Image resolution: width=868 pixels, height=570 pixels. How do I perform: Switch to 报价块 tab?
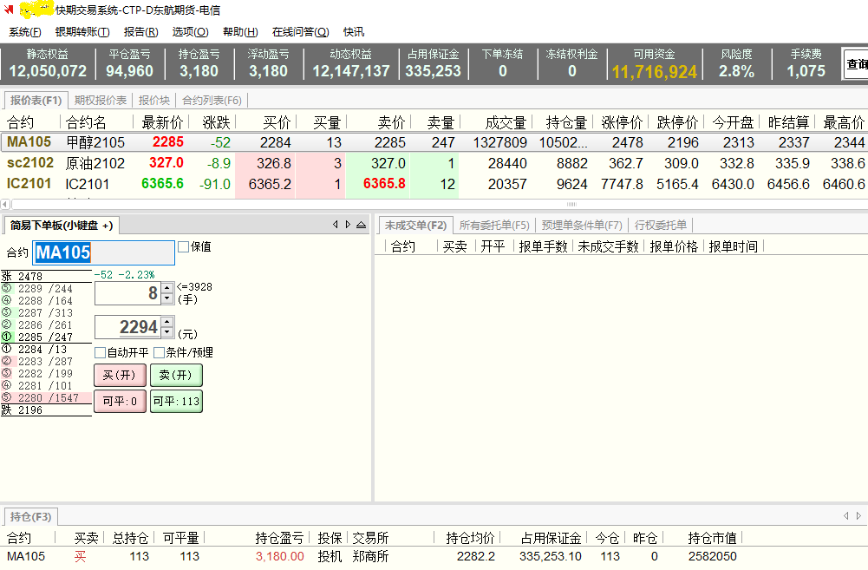point(153,101)
